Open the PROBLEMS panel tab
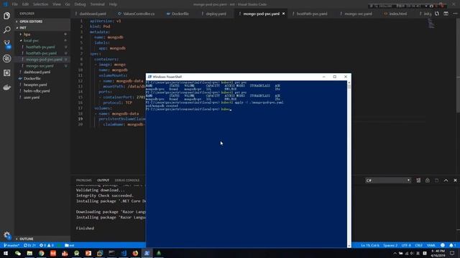The height and width of the screenshot is (258, 460). click(x=83, y=181)
